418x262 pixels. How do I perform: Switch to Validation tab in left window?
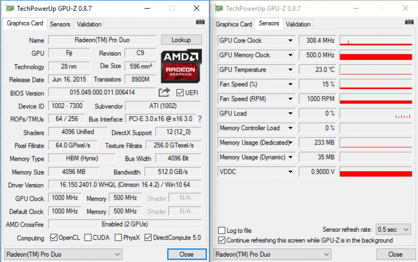tap(89, 24)
